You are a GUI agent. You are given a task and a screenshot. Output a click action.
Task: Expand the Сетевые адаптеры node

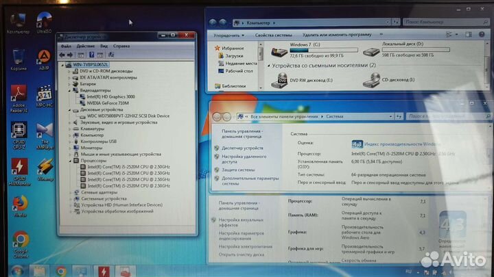tap(71, 192)
